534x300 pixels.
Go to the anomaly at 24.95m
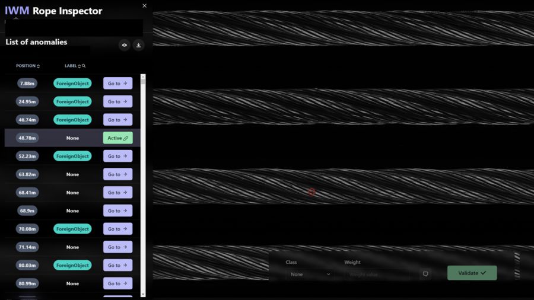117,101
